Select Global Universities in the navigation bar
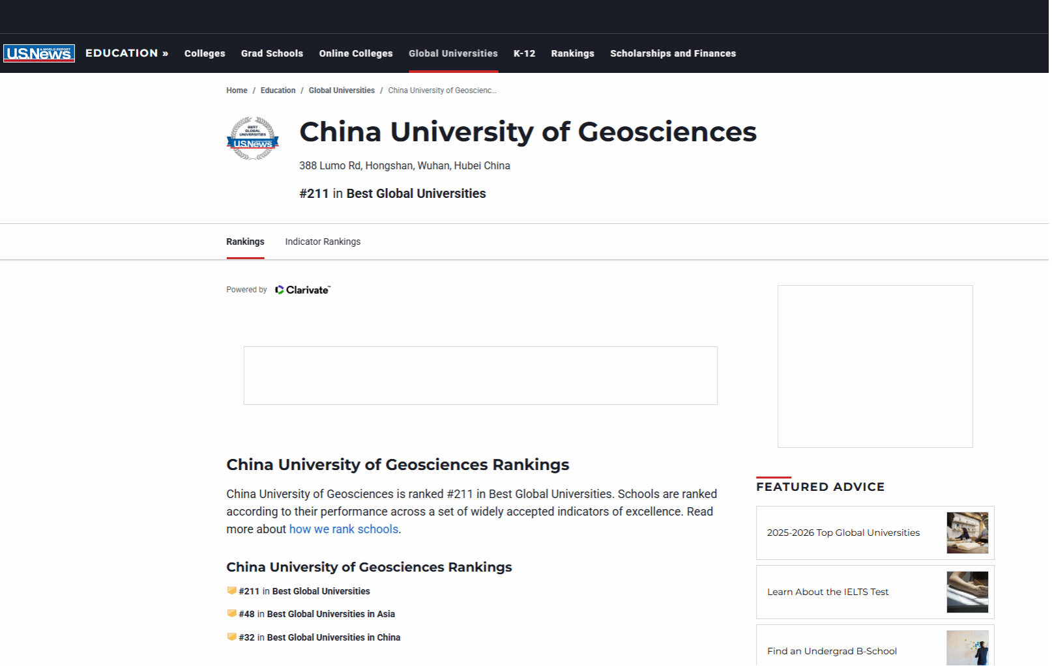The width and height of the screenshot is (1052, 666). [x=453, y=53]
